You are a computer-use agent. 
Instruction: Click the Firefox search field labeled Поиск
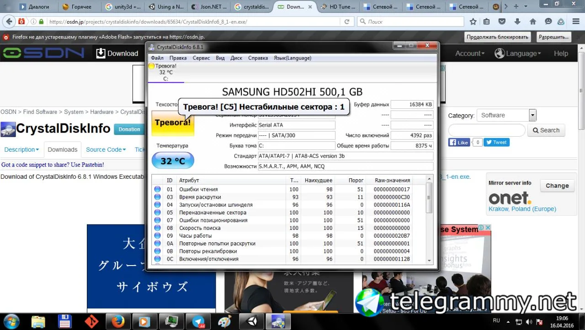coord(410,21)
